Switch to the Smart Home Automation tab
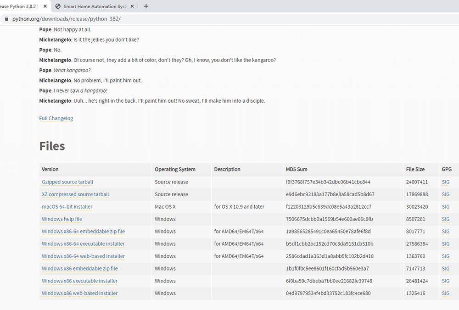The width and height of the screenshot is (459, 310). pyautogui.click(x=95, y=6)
